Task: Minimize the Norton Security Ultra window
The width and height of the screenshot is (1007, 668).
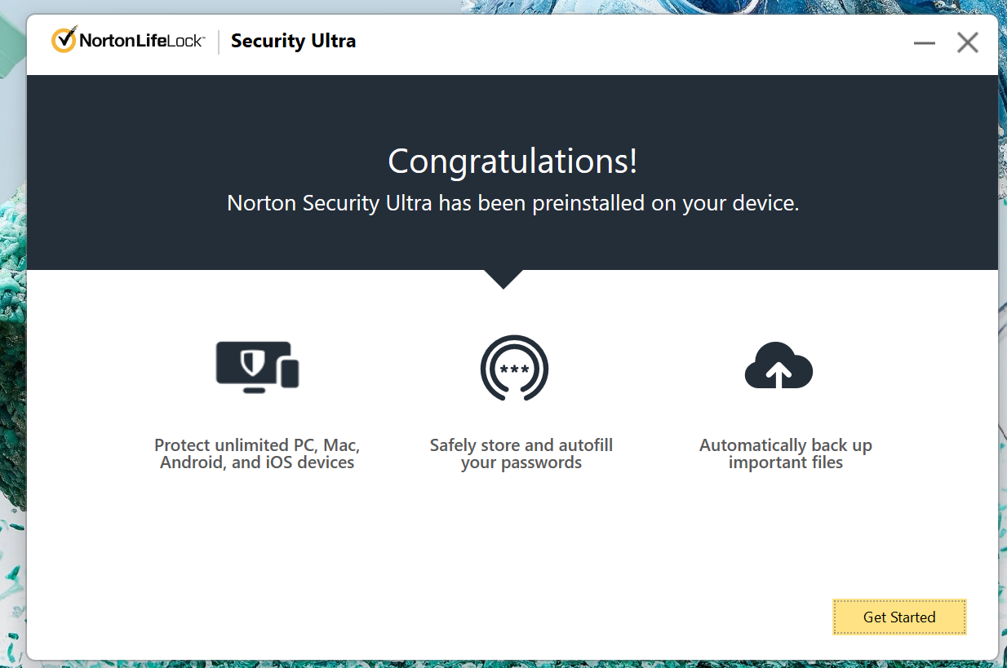Action: 925,42
